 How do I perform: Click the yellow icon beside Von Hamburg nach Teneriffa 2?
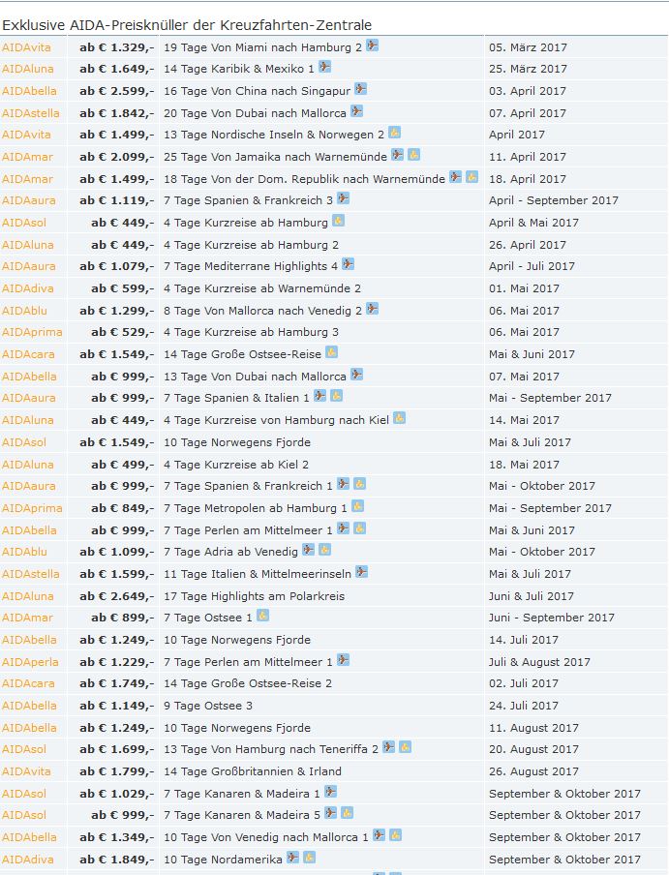405,746
